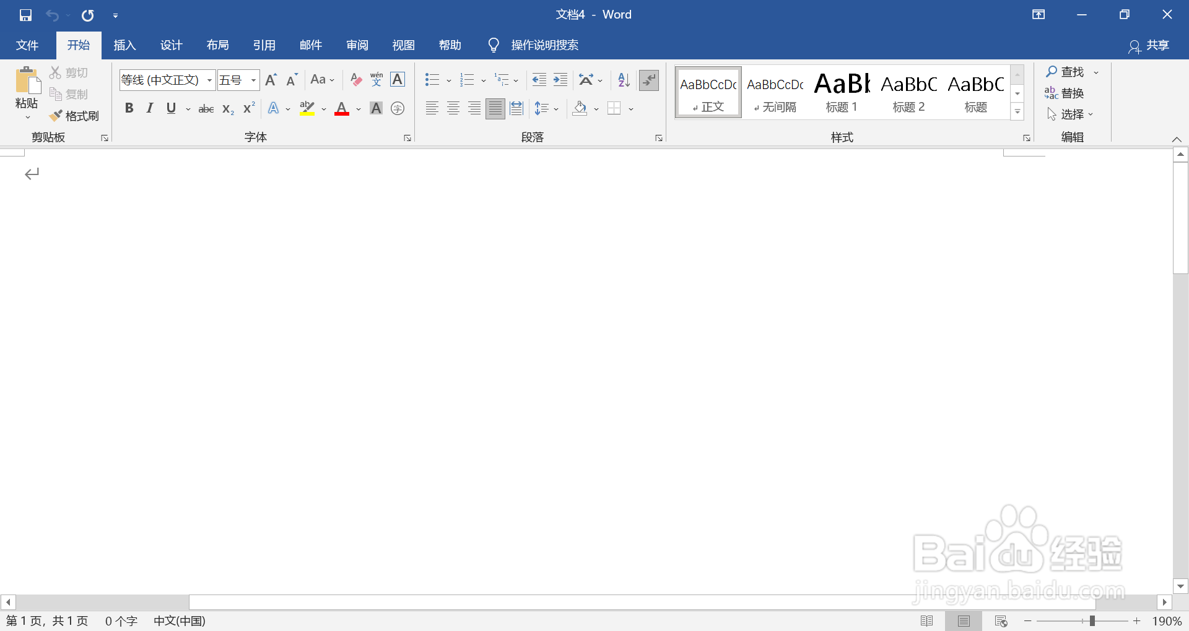The image size is (1189, 631).
Task: Switch to Web Layout view in status bar
Action: point(1001,620)
